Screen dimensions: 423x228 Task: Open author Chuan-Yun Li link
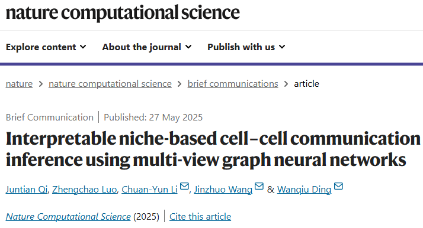pos(149,190)
